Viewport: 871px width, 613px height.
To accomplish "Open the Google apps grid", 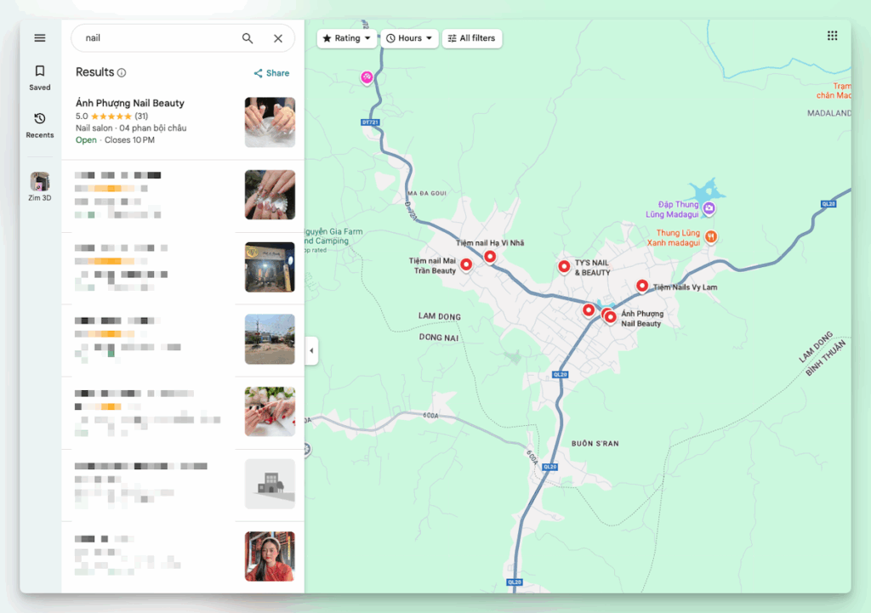I will tap(832, 36).
